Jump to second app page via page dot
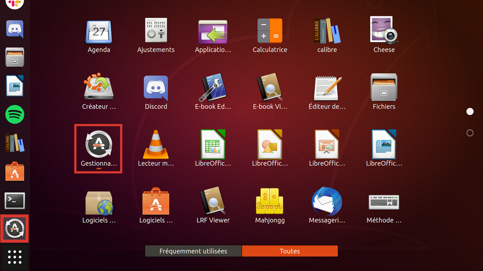Image resolution: width=483 pixels, height=271 pixels. point(470,132)
